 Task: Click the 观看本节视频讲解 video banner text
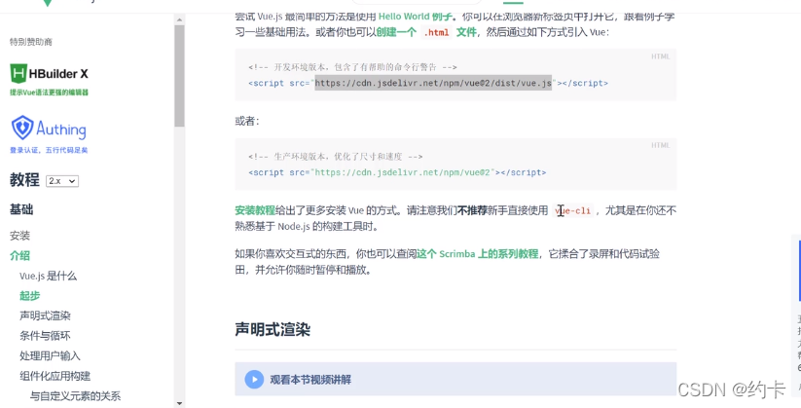(310, 380)
